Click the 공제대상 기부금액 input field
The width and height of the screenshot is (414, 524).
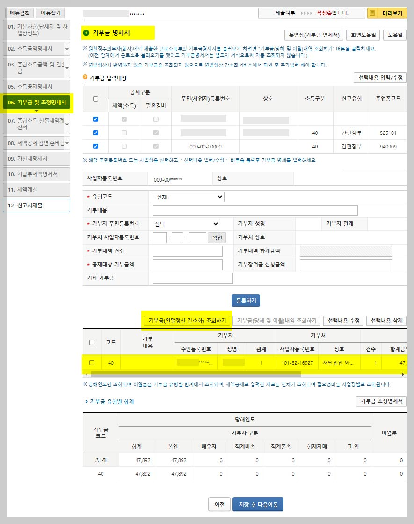(188, 265)
